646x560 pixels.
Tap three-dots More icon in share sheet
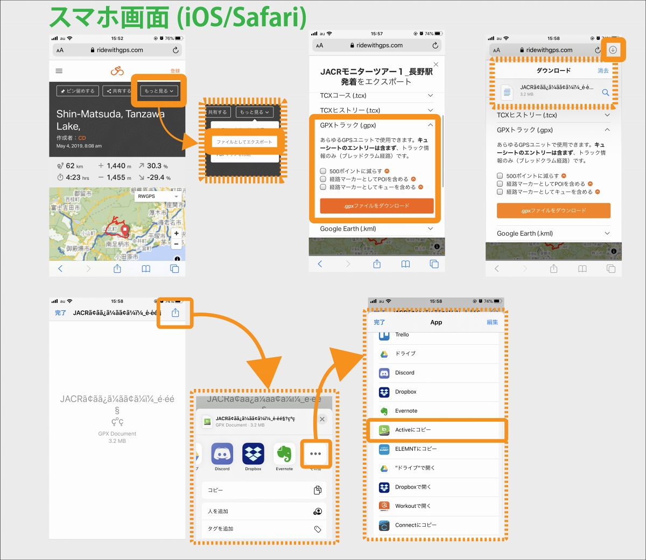[x=315, y=454]
